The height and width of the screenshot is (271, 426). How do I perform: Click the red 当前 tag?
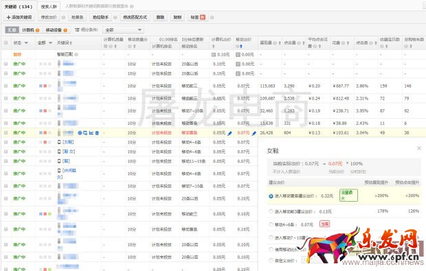click(324, 224)
